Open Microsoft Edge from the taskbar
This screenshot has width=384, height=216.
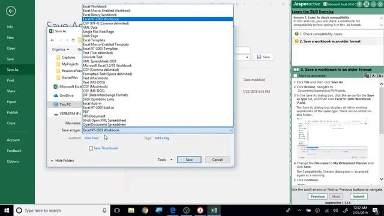pos(173,211)
